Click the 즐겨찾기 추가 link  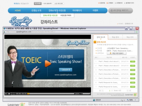pyautogui.click(x=129, y=3)
